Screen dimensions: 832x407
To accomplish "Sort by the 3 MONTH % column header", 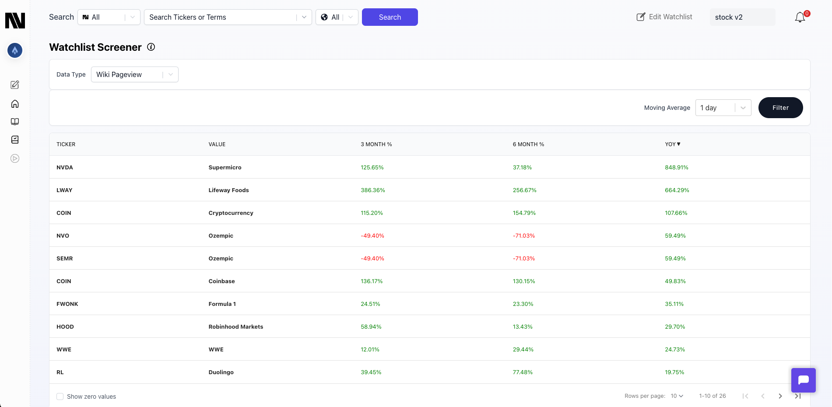I will click(376, 144).
